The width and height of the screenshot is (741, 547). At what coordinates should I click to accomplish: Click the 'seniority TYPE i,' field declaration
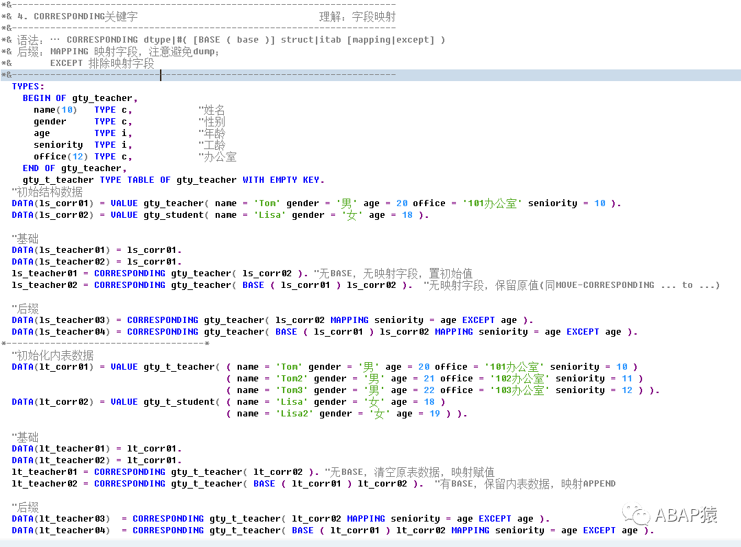pos(82,145)
